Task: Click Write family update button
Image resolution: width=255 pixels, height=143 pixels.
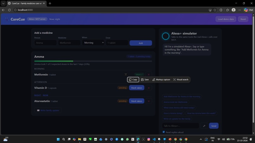Action: point(48,110)
